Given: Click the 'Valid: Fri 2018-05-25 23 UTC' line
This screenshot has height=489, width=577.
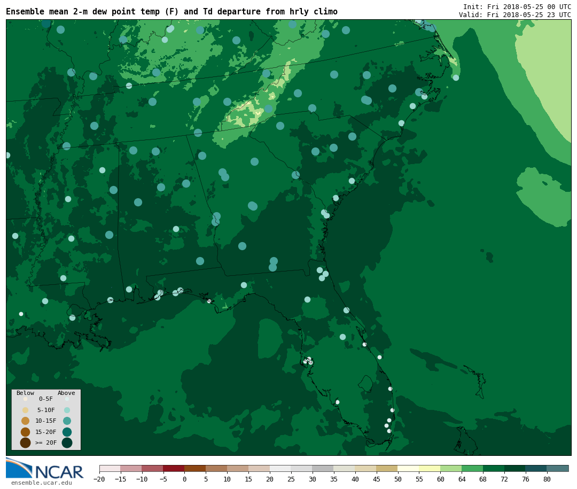Looking at the screenshot, I should pyautogui.click(x=515, y=15).
